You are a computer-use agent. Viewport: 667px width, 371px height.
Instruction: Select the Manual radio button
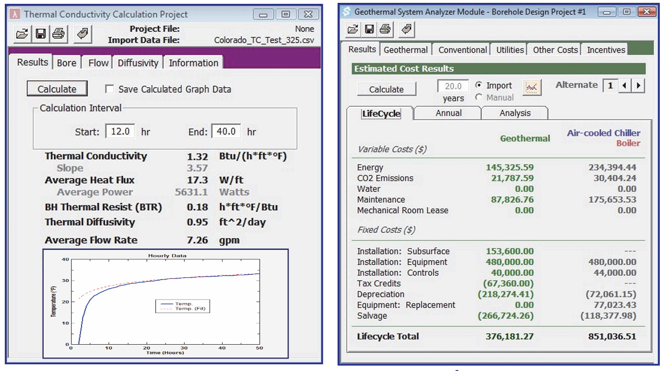pyautogui.click(x=479, y=97)
